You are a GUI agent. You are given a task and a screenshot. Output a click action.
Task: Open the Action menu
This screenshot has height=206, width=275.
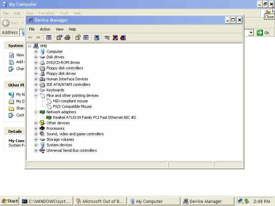click(45, 29)
